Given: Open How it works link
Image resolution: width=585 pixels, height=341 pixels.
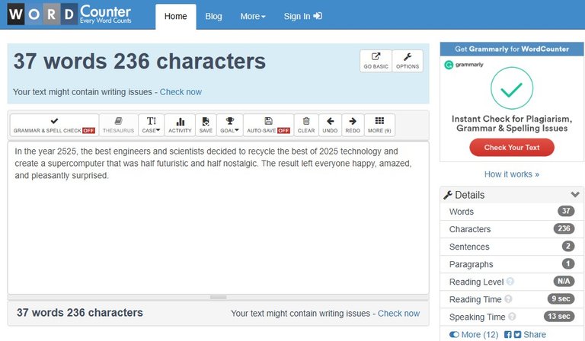Looking at the screenshot, I should coord(512,174).
